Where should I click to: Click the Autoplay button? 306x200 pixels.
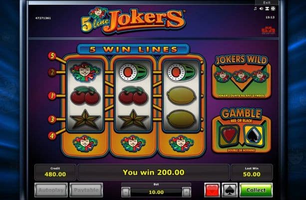point(51,190)
